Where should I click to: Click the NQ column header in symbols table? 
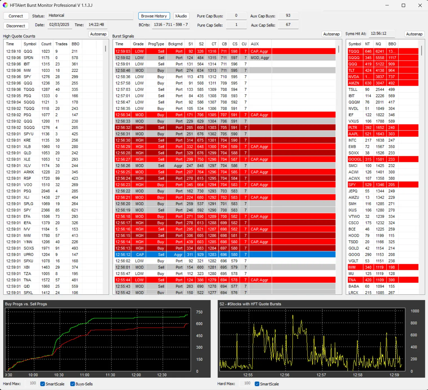[378, 44]
